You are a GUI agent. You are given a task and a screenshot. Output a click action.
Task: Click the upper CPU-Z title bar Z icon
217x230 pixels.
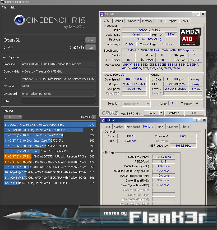point(102,14)
